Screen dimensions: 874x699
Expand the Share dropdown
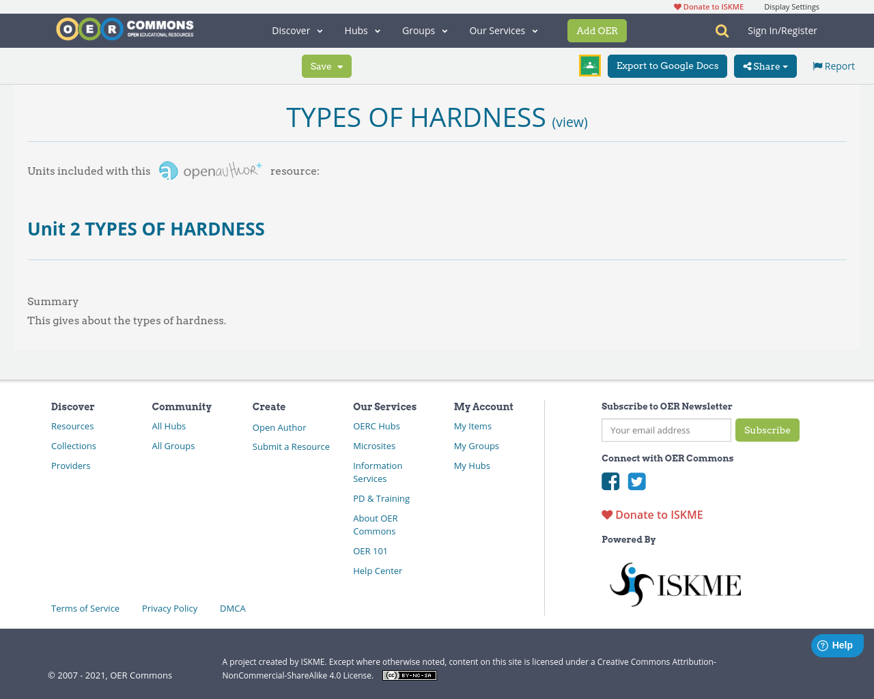pos(765,66)
